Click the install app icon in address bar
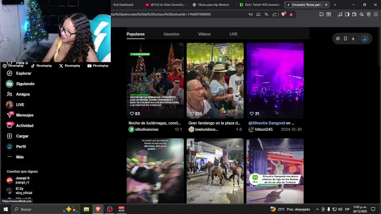The image size is (381, 214). pyautogui.click(x=258, y=14)
